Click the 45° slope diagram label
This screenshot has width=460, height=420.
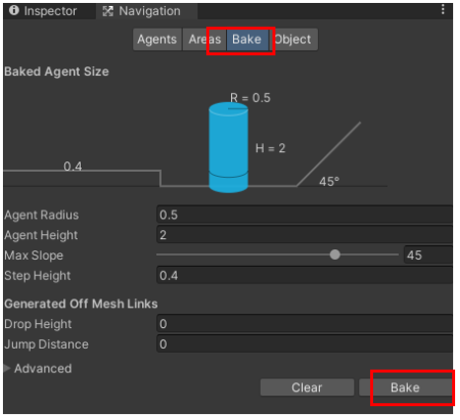(x=329, y=182)
